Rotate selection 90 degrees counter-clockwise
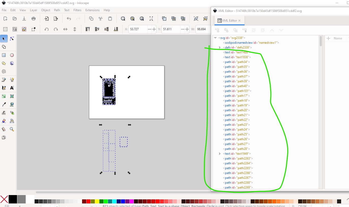Viewport: 349px width, 207px height. (x=47, y=29)
